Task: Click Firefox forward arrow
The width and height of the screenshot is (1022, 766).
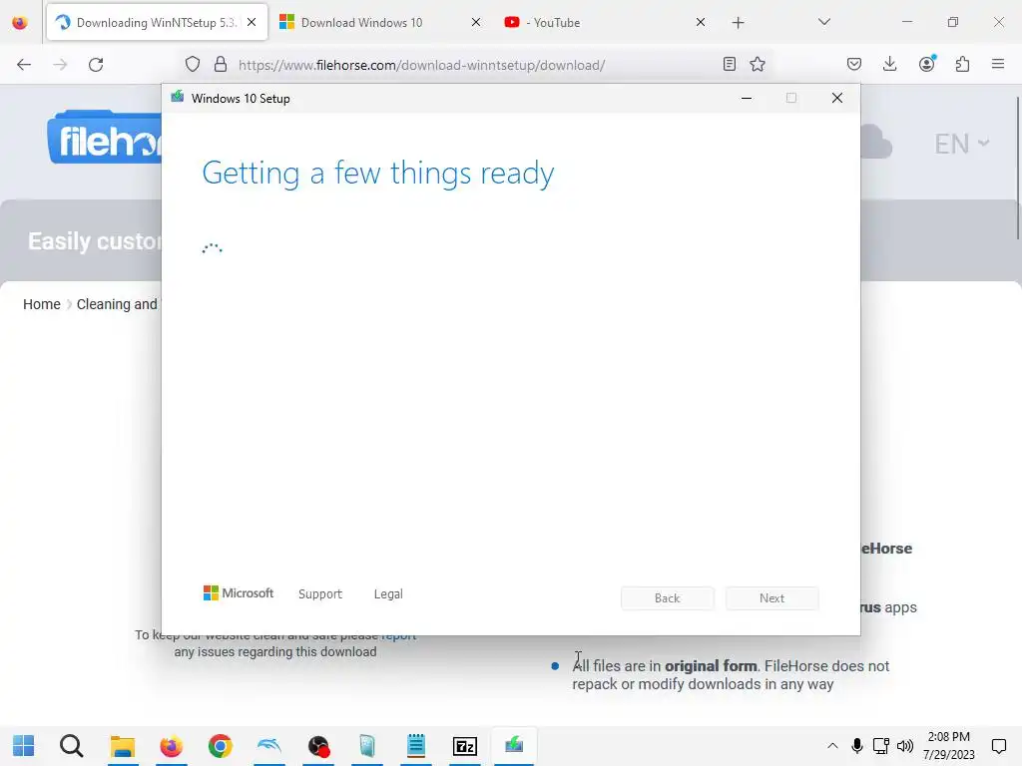Action: point(60,65)
